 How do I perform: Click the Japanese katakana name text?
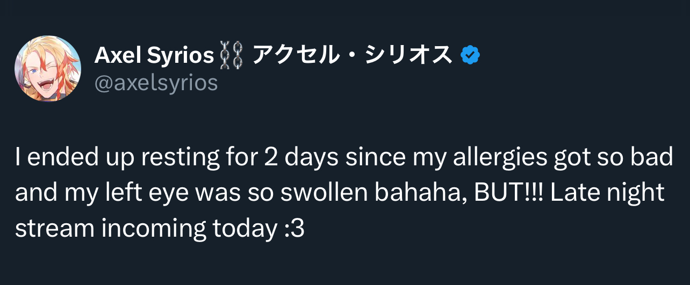(x=352, y=55)
